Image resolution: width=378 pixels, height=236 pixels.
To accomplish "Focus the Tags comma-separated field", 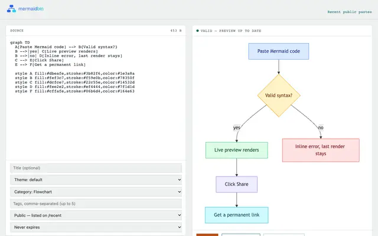I will click(96, 204).
